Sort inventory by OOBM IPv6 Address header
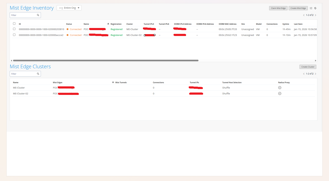The image size is (329, 181). 205,24
